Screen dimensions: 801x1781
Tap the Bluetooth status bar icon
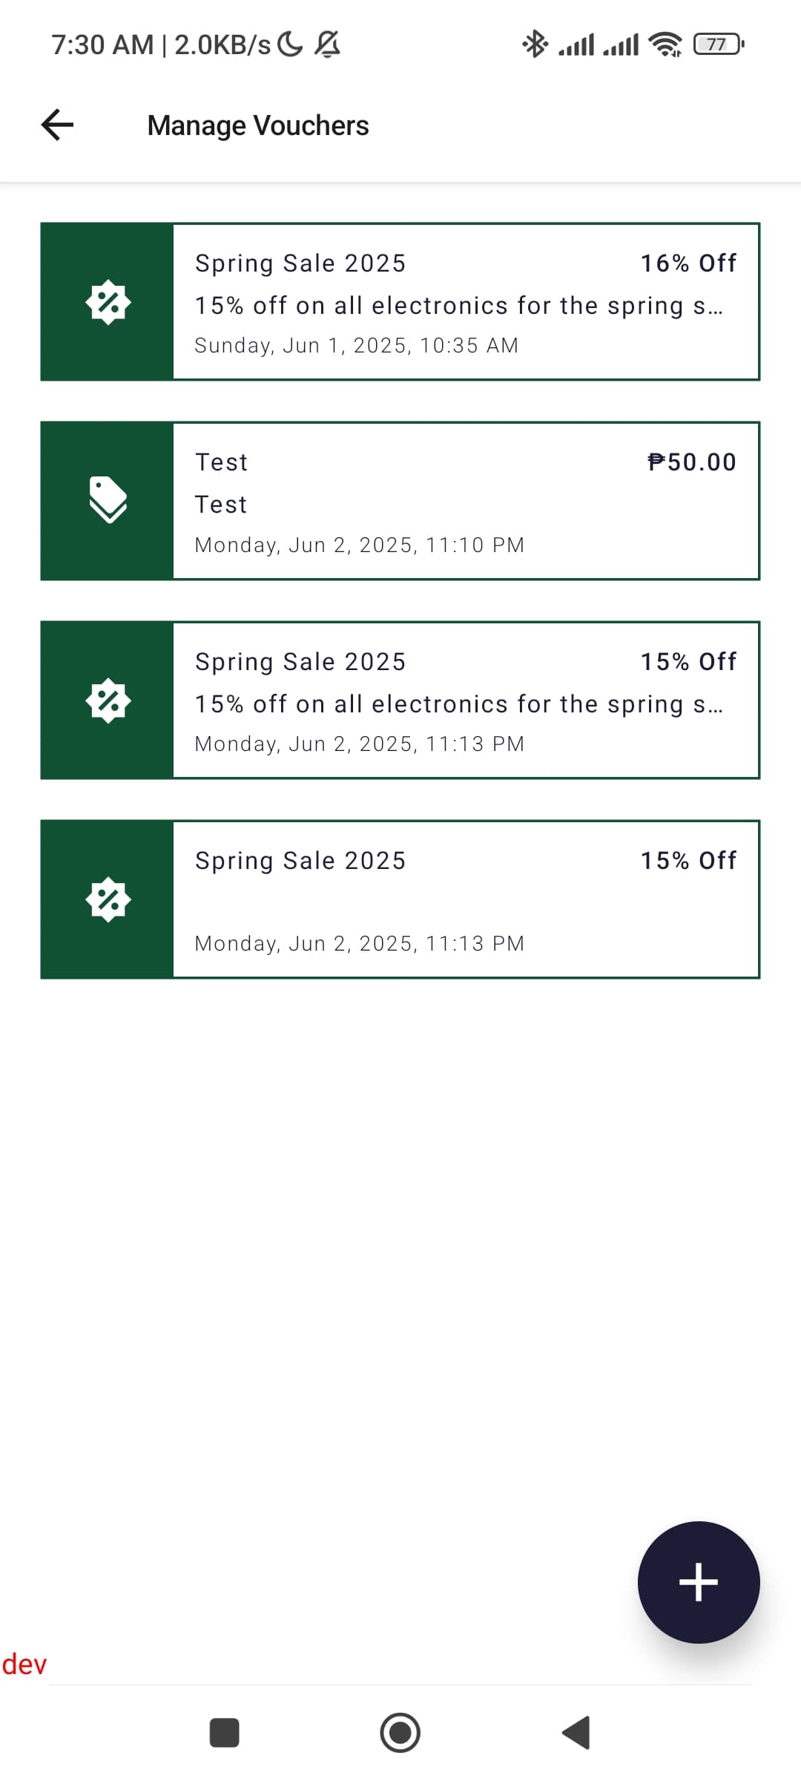click(535, 45)
